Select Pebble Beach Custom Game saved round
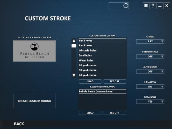172x129 pixels. coord(103,91)
